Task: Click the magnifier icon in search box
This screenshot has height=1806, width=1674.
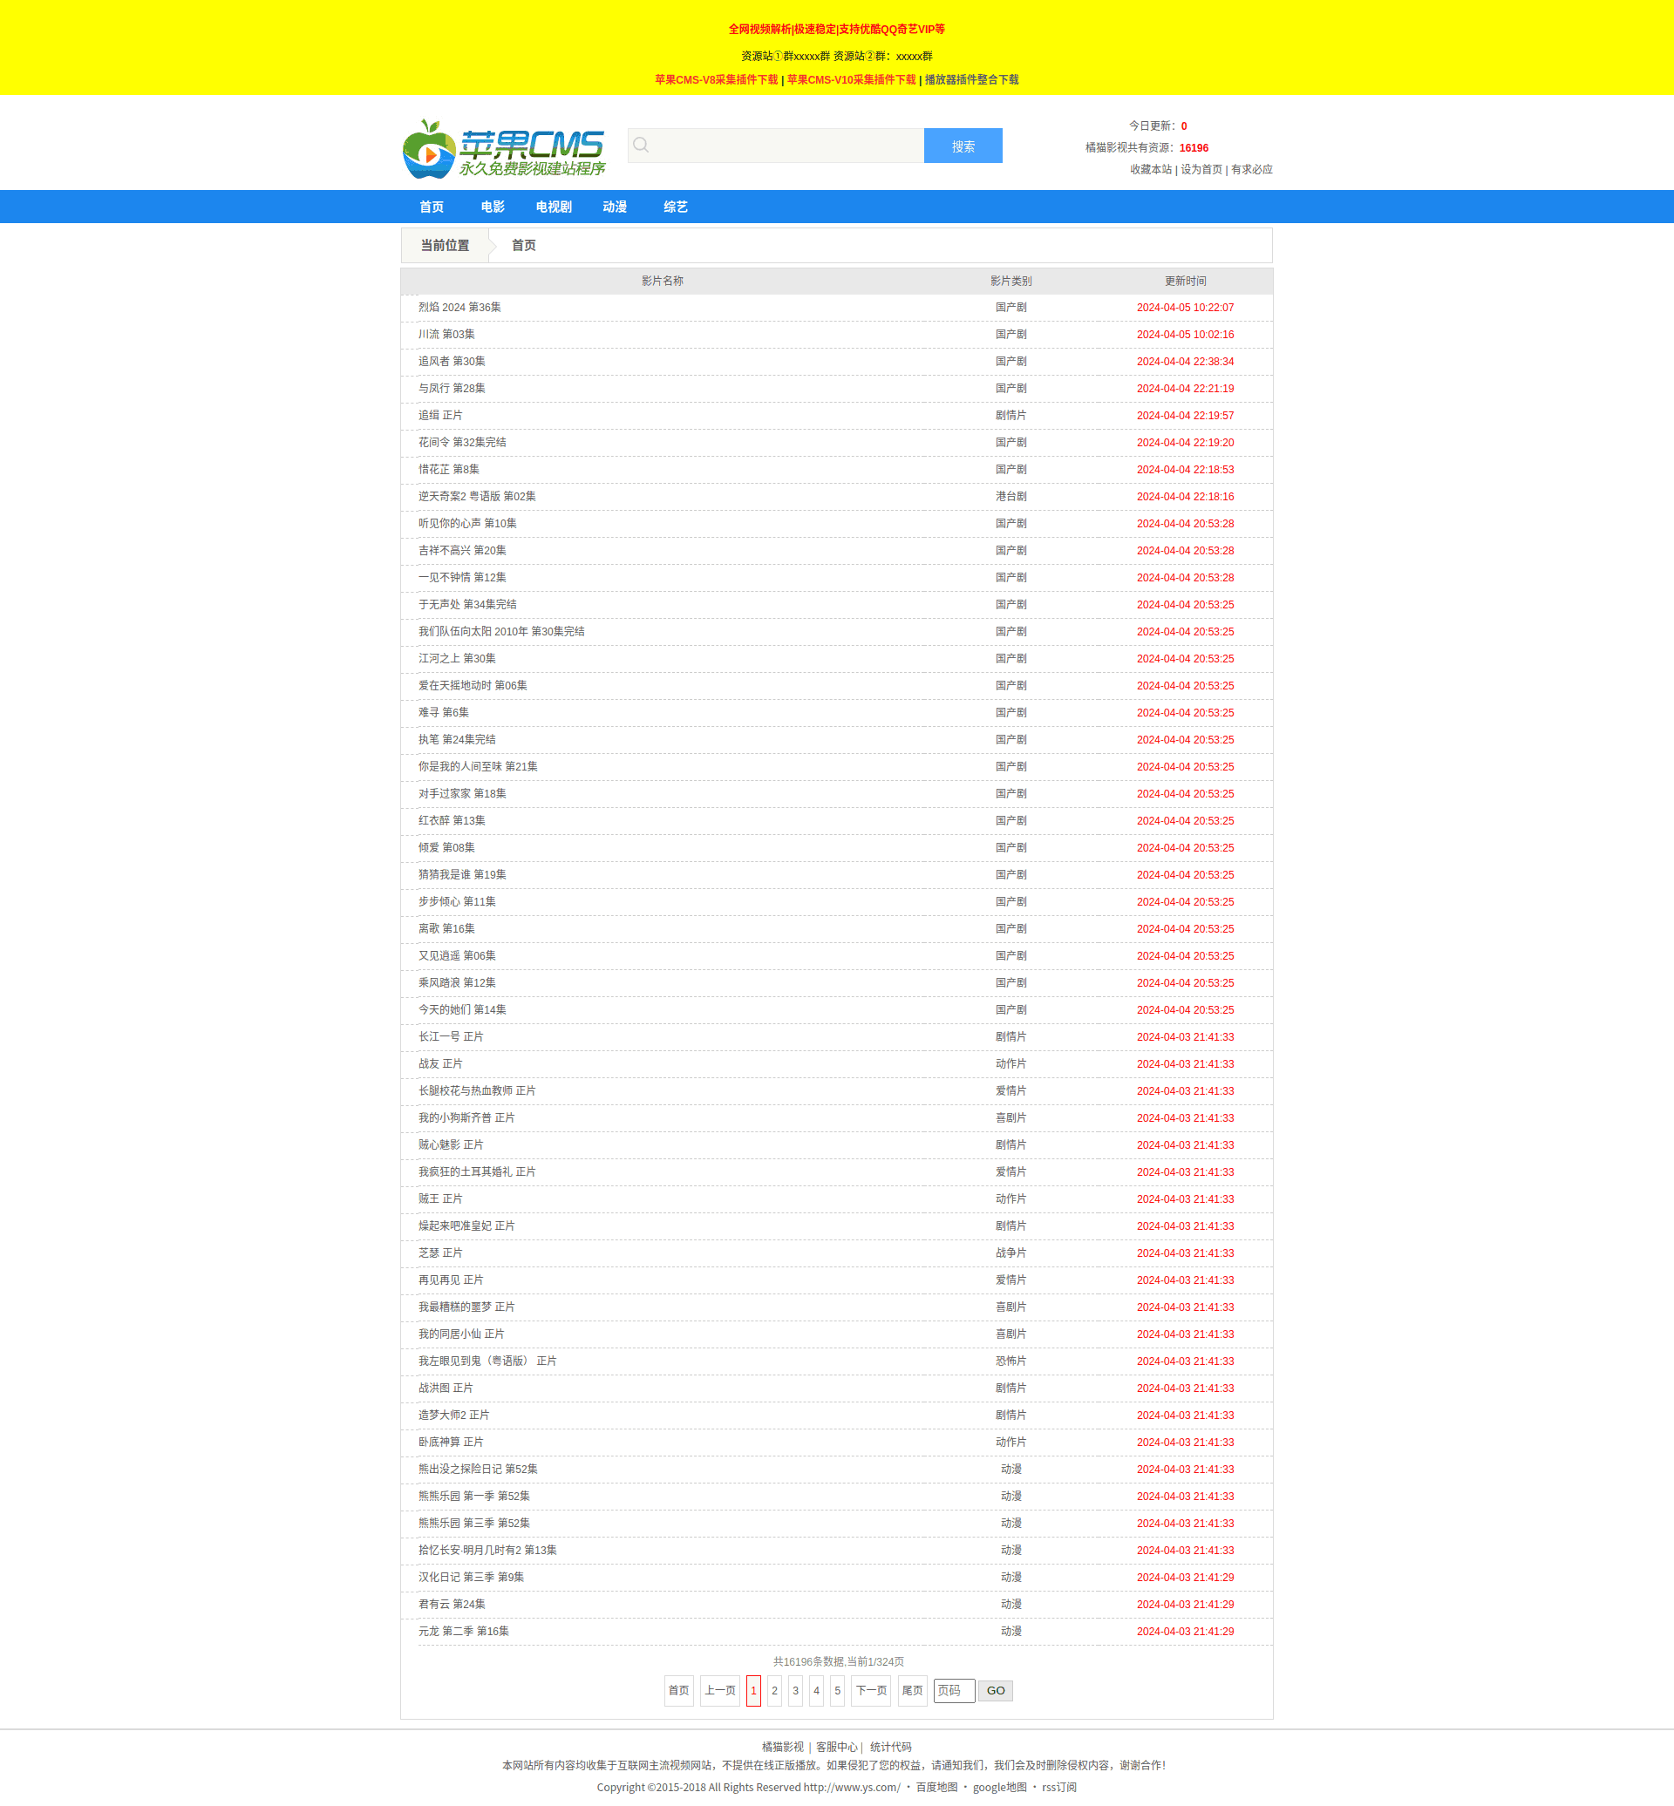Action: click(641, 145)
